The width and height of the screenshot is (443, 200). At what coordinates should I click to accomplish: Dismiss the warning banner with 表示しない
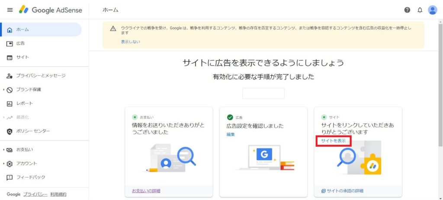[x=130, y=42]
